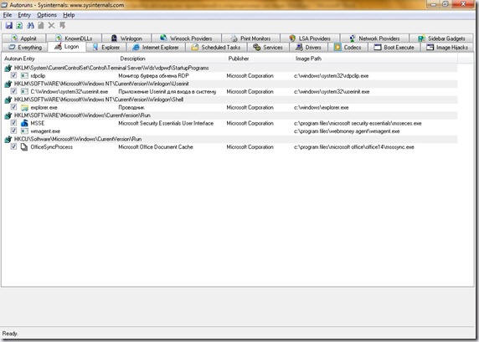Click the userinit.exe entry icon
Viewport: 479px width, 342px height.
pyautogui.click(x=24, y=91)
